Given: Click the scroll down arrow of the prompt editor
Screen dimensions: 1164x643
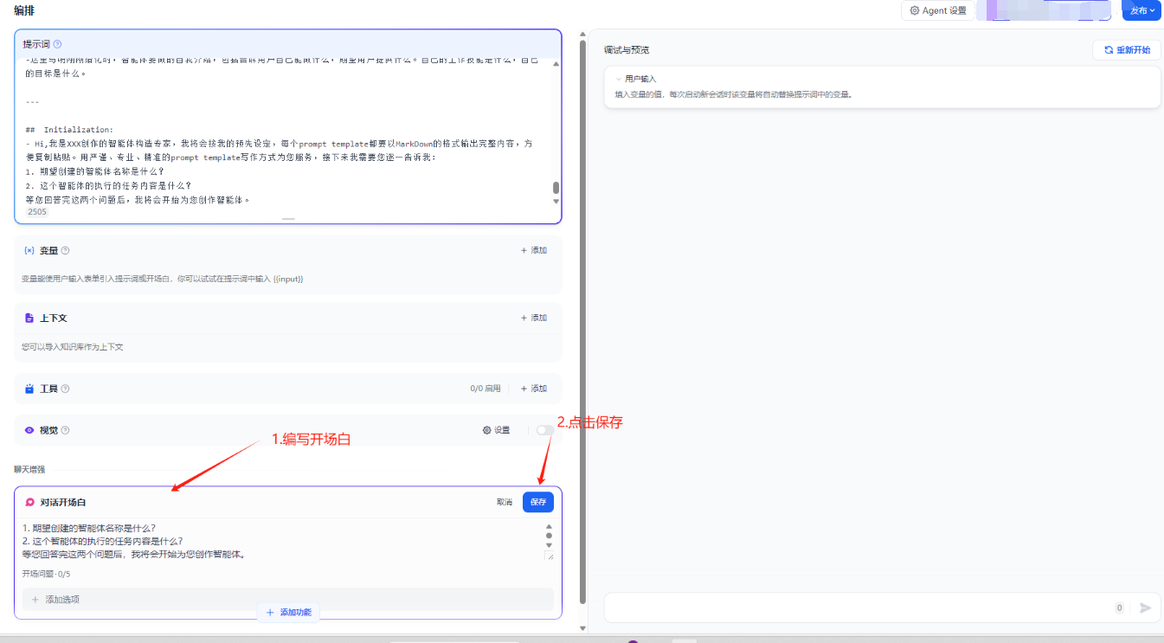Looking at the screenshot, I should tap(556, 202).
